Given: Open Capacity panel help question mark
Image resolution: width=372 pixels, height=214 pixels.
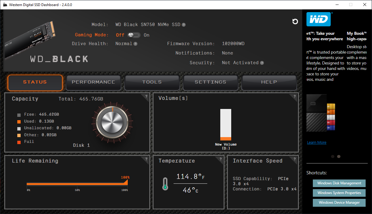Looking at the screenshot, I should (x=146, y=97).
